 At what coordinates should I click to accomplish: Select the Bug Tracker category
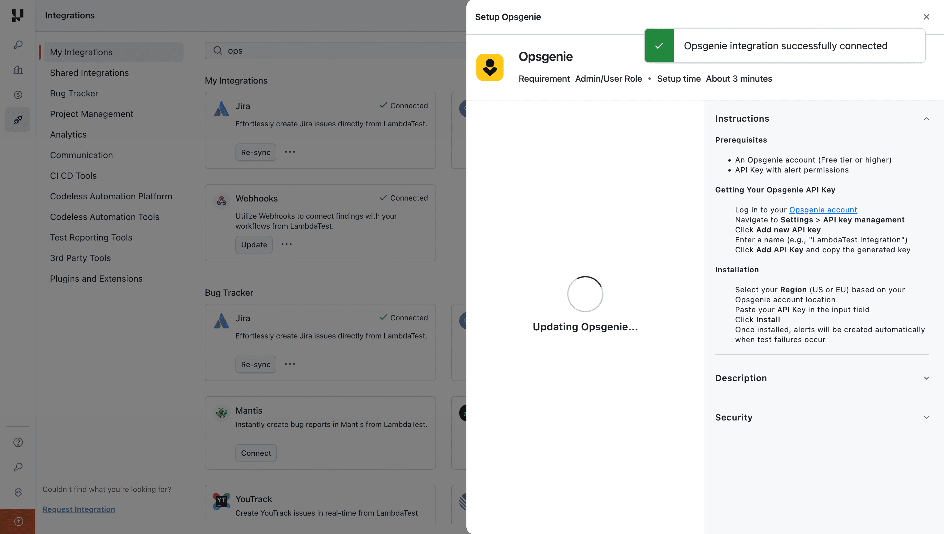[74, 93]
